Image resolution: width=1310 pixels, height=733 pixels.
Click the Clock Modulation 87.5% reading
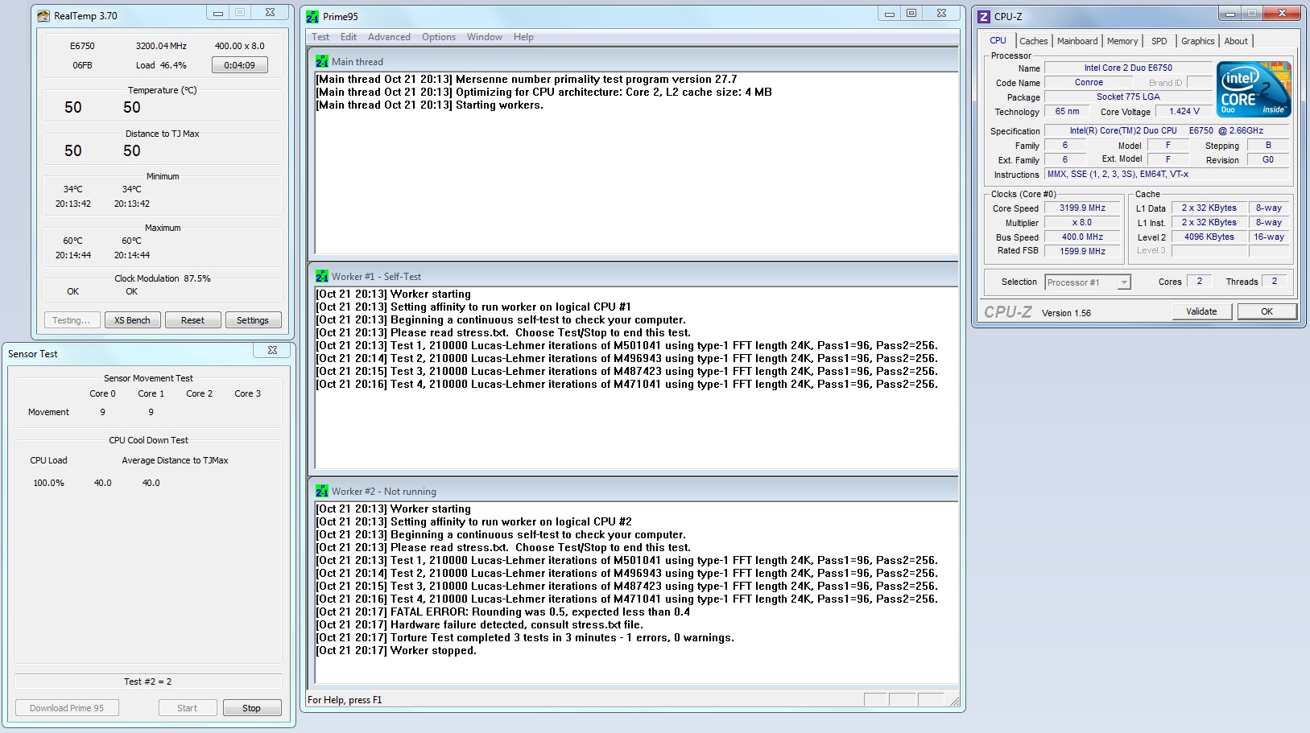[x=163, y=278]
